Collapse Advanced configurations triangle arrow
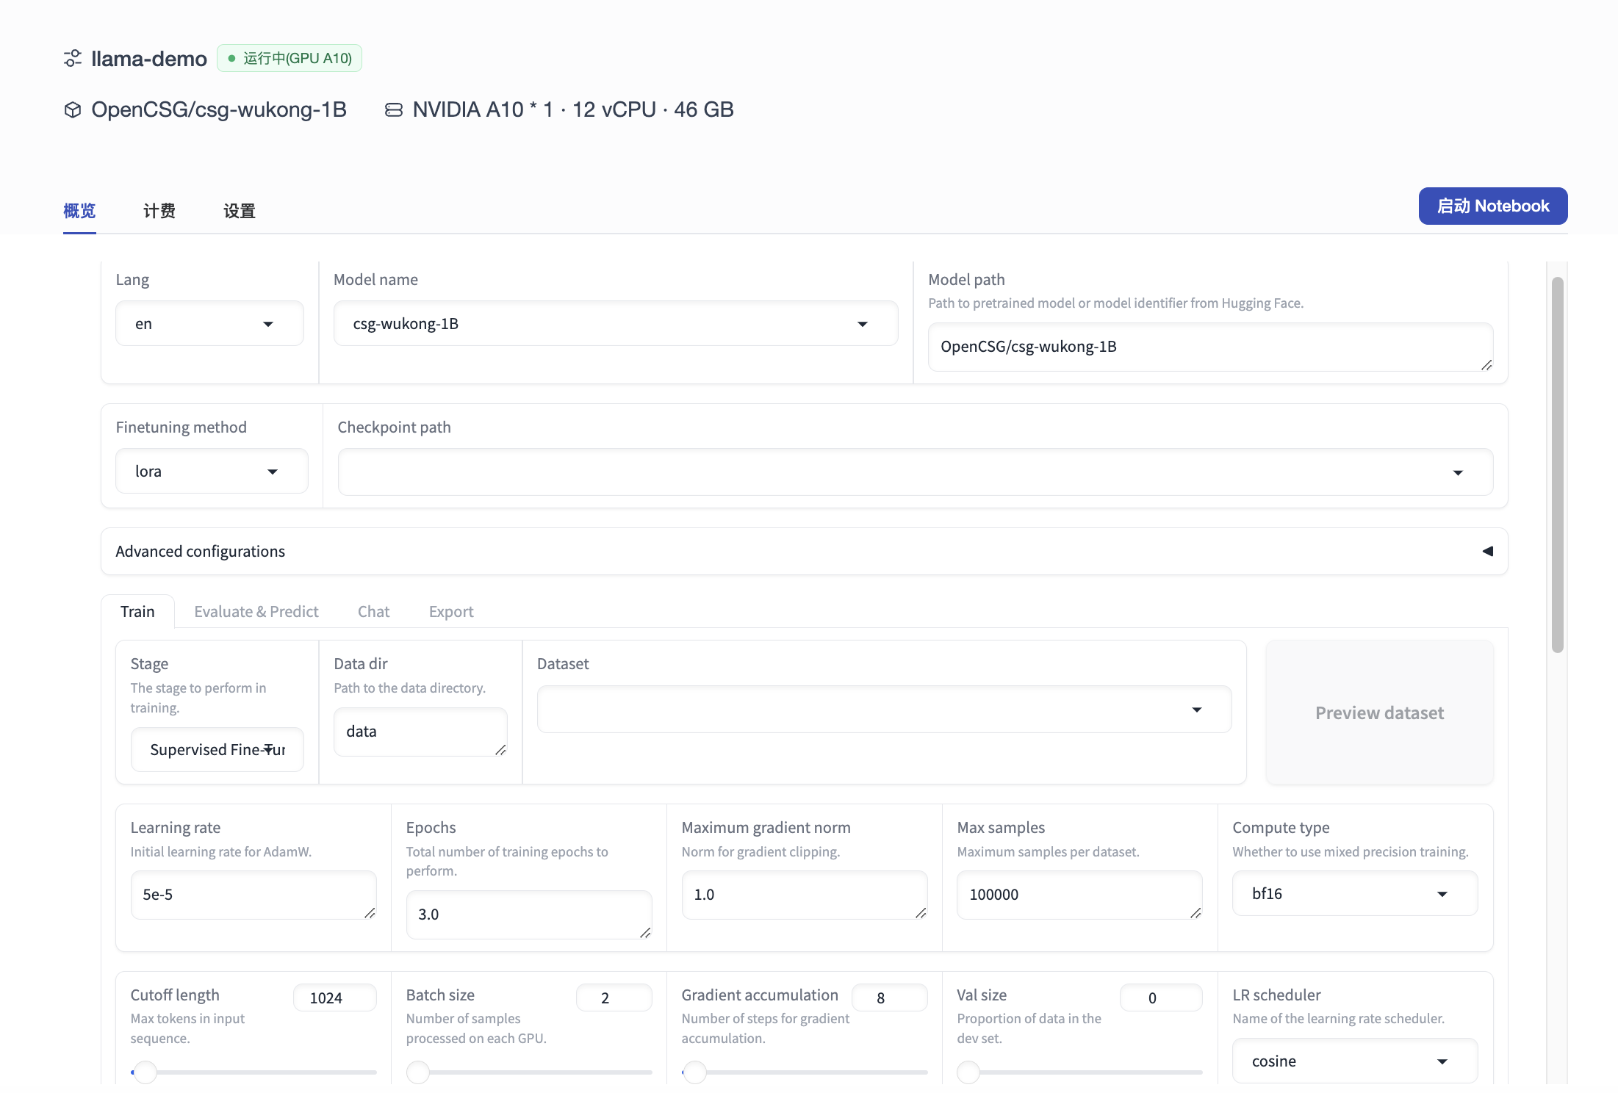Image resolution: width=1618 pixels, height=1093 pixels. 1487,551
